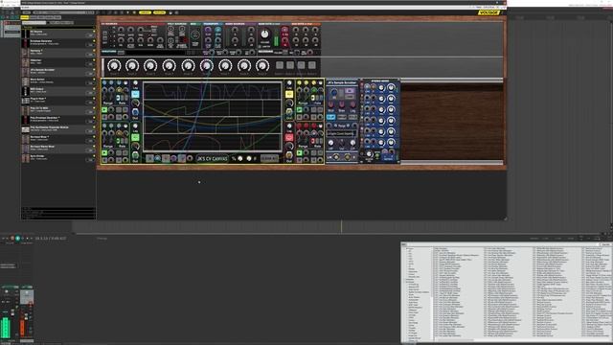Screen dimensions: 613x345
Task: Toggle the yellow channel button on CV Canvas
Action: click(x=289, y=94)
